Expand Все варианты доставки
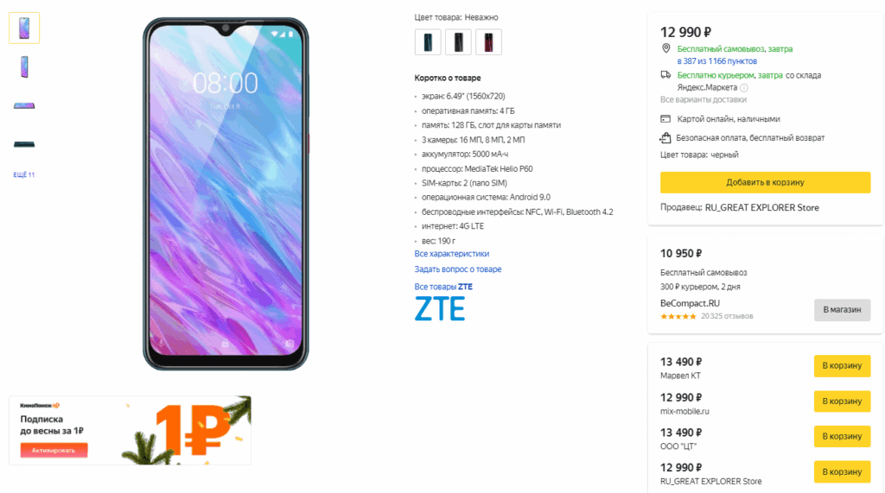Screen dimensions: 885x493 coord(704,100)
